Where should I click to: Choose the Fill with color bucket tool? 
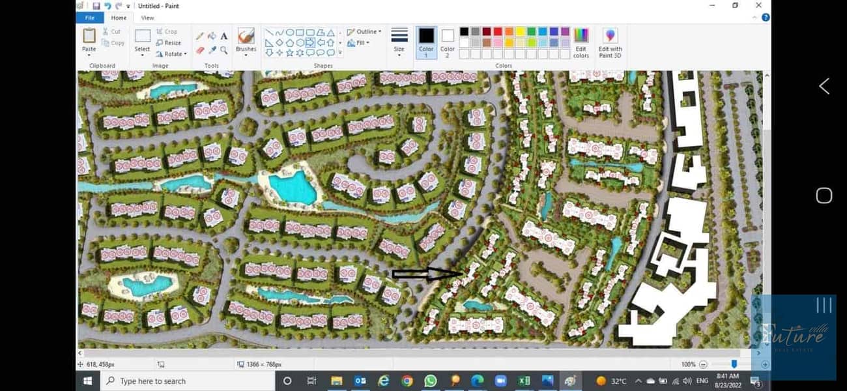pyautogui.click(x=212, y=36)
